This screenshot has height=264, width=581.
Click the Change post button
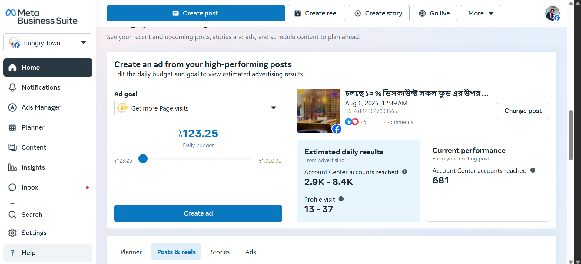pos(523,111)
